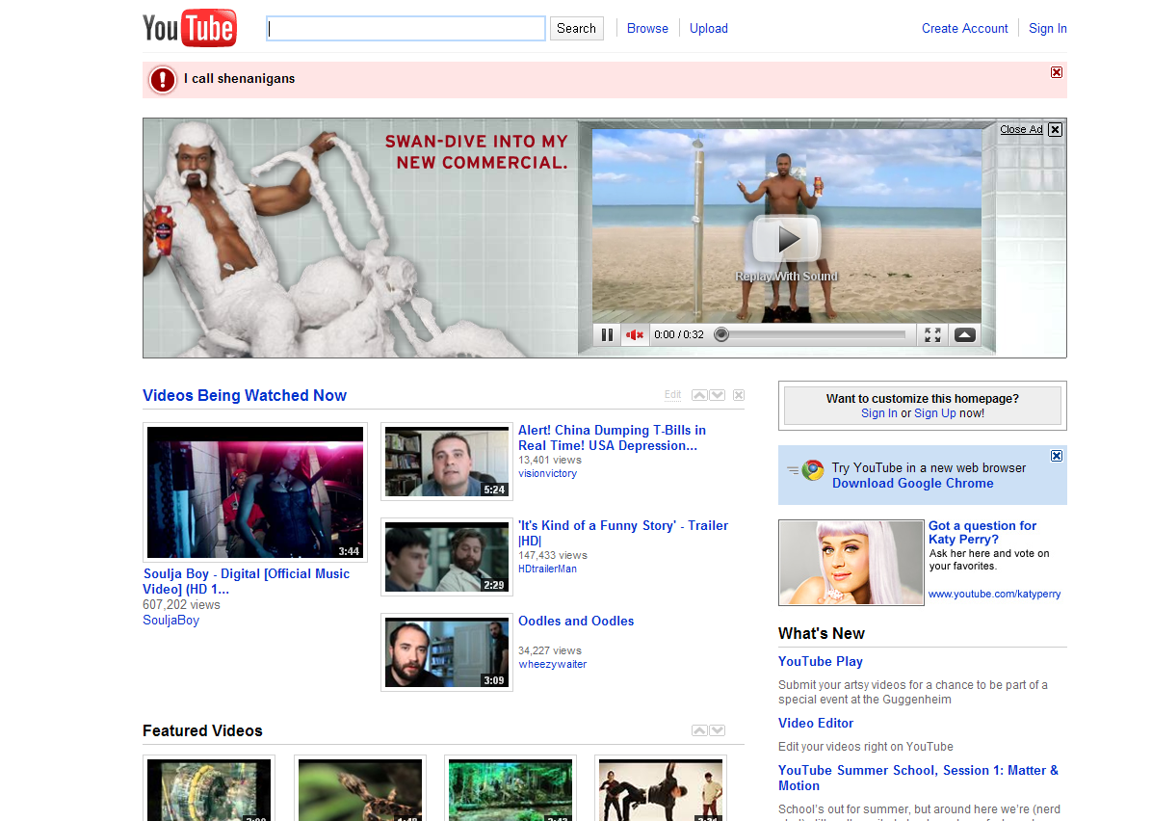Pause the ad video

tap(607, 335)
